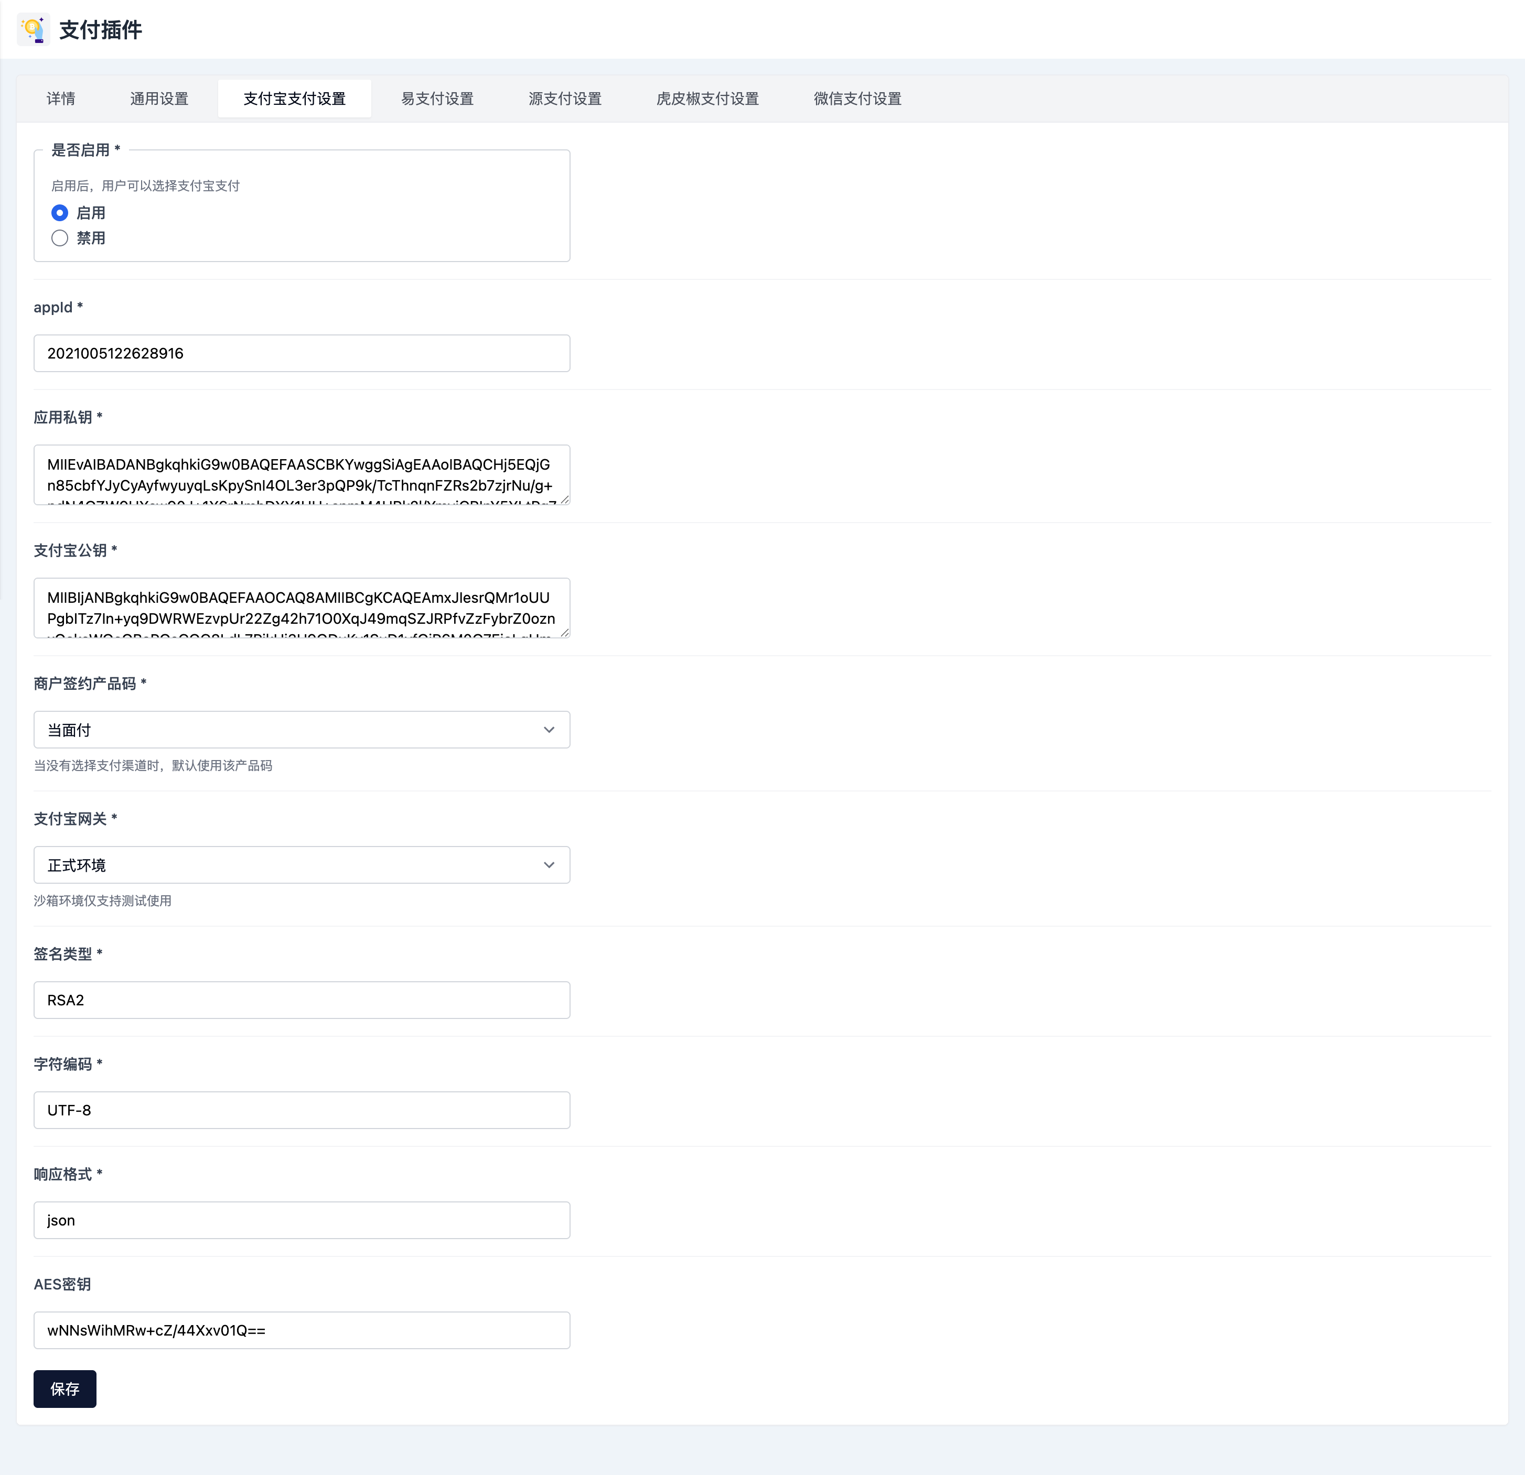
Task: Click the payment plugin logo icon
Action: (33, 29)
